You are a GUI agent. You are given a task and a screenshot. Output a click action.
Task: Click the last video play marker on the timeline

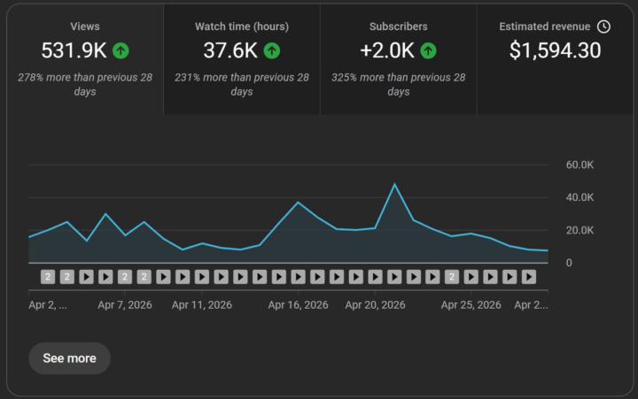(x=529, y=277)
